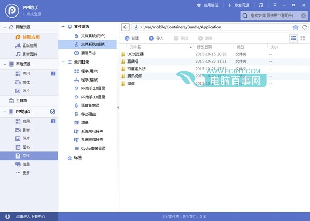Screen dimensions: 310x221
Task: Clear search box with X icon
Action: pyautogui.click(x=305, y=15)
